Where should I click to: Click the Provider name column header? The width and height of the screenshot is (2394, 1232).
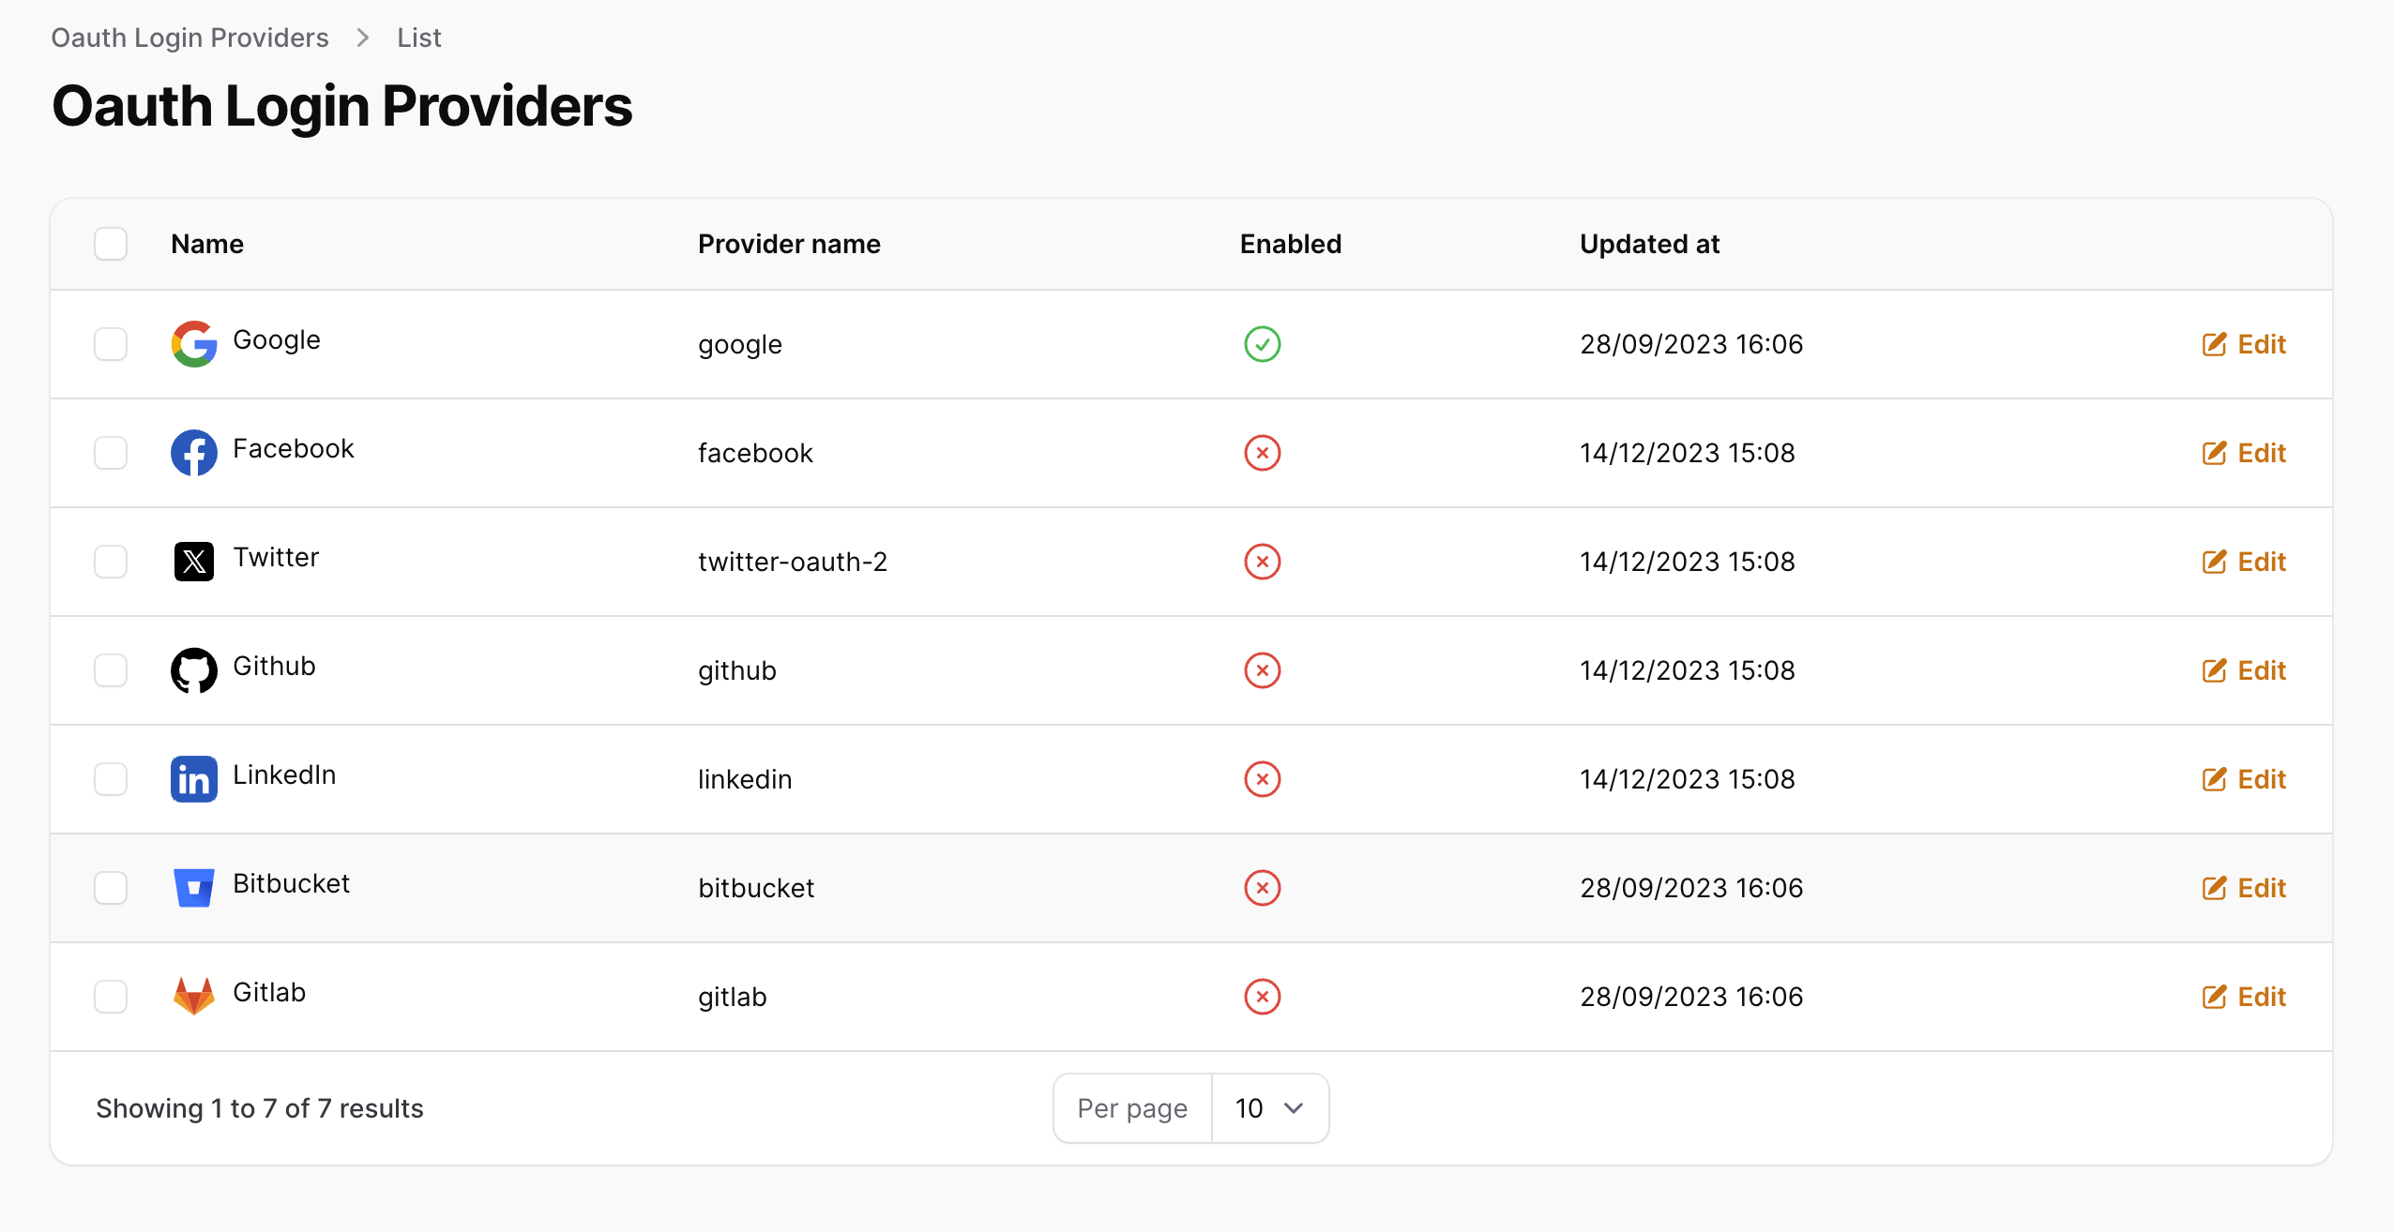tap(789, 244)
